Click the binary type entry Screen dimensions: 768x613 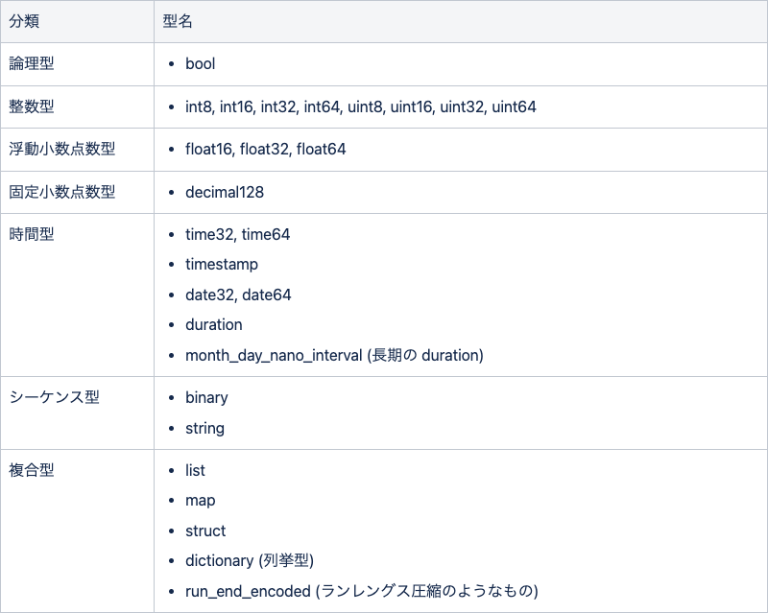[206, 397]
